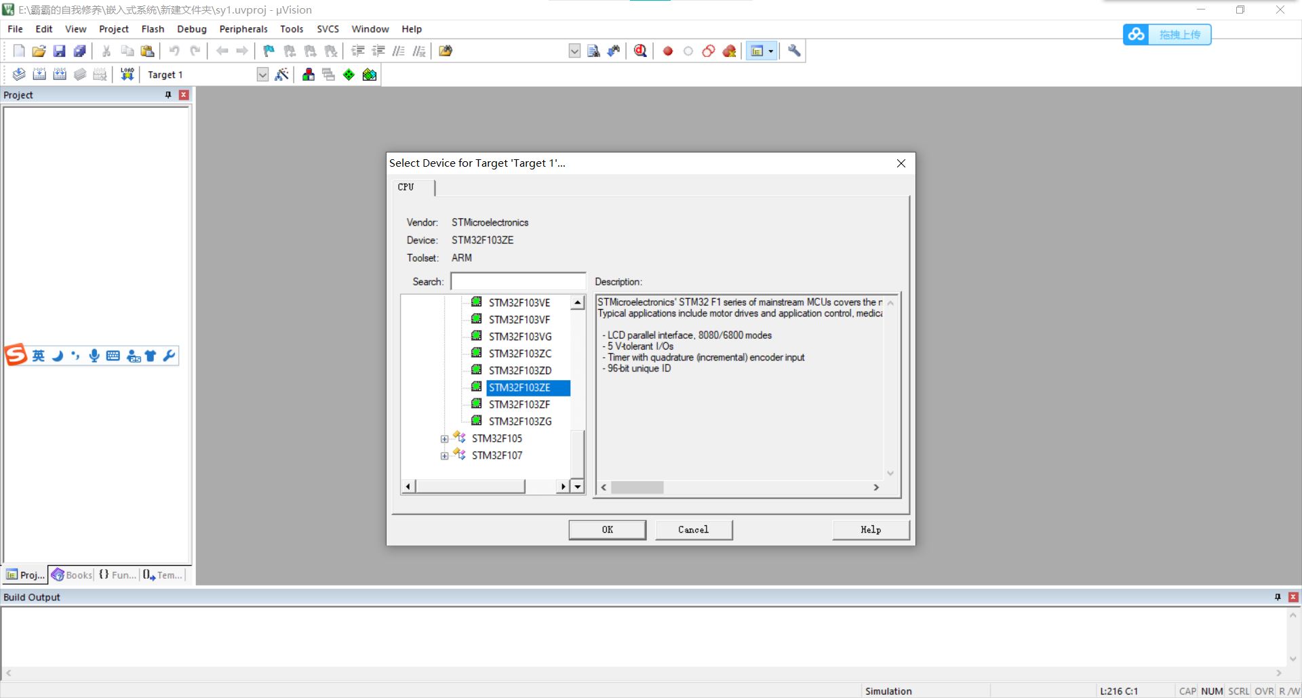Open Configuration with the wrench icon
This screenshot has height=698, width=1302.
pos(794,51)
